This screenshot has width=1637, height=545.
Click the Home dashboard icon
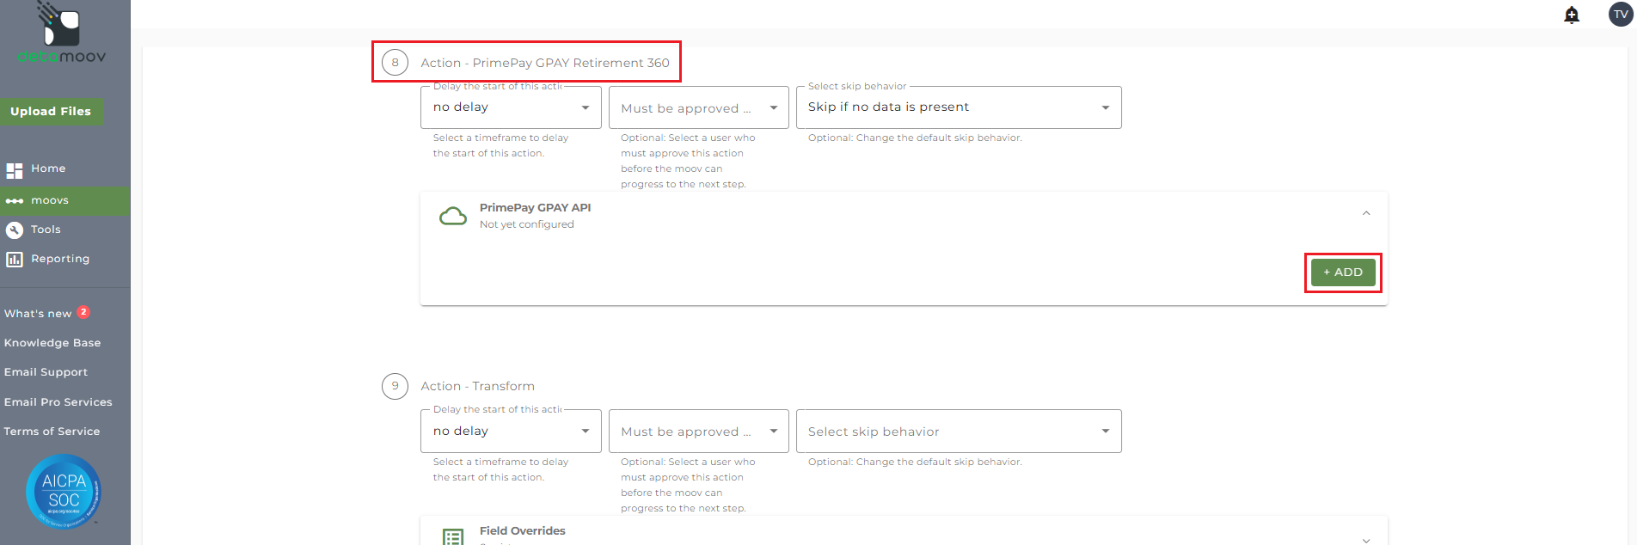[x=15, y=170]
